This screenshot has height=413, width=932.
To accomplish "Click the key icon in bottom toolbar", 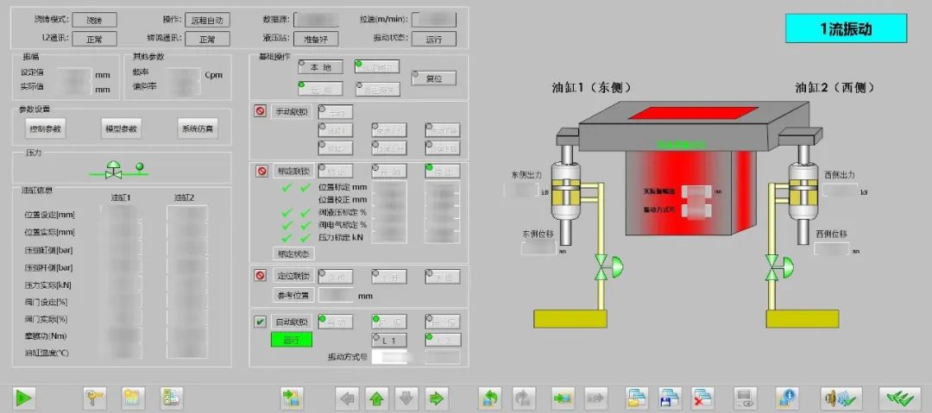I will pos(95,397).
